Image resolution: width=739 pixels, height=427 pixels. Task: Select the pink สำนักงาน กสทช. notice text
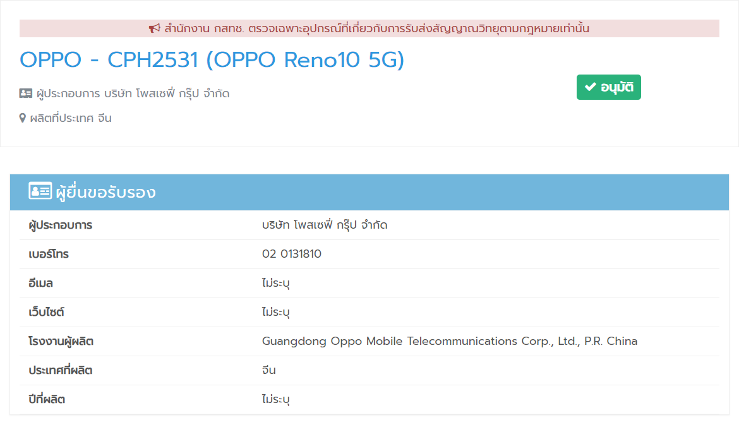coord(376,28)
